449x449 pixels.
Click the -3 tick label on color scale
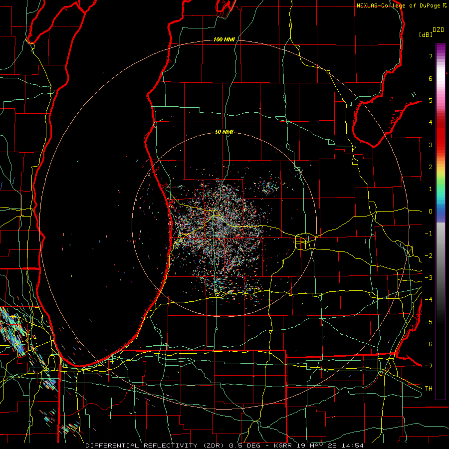pyautogui.click(x=429, y=278)
